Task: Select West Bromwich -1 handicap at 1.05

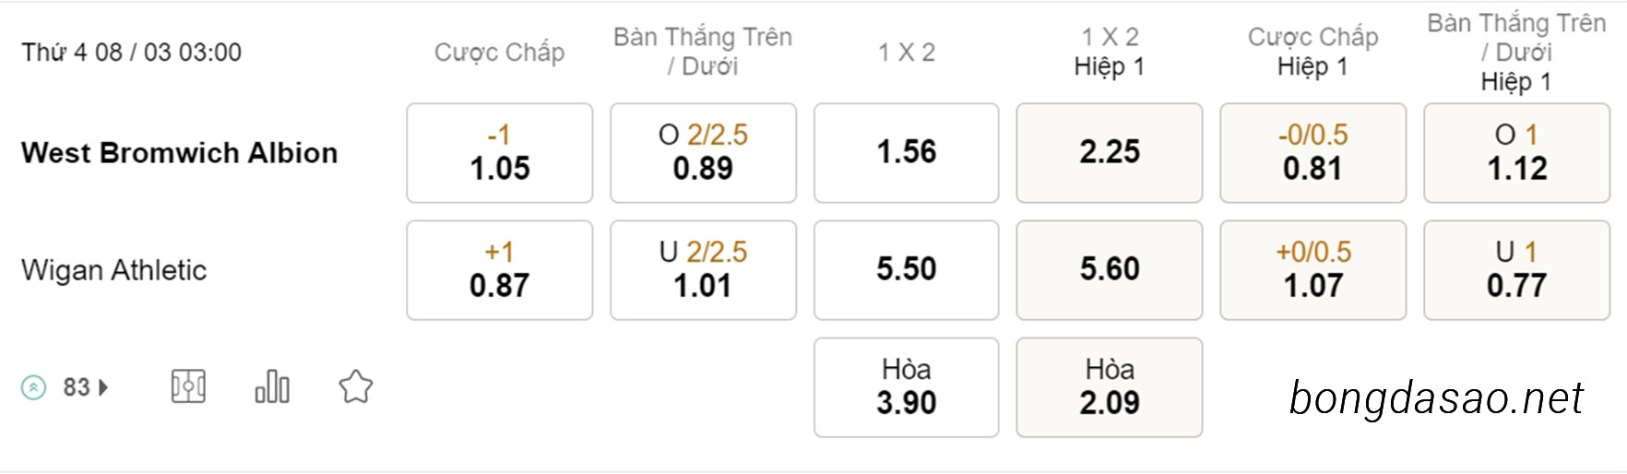Action: click(500, 153)
